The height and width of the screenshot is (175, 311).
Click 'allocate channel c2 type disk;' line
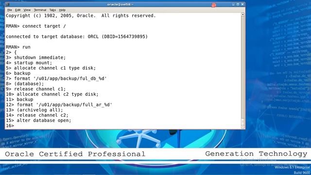[x=52, y=94]
